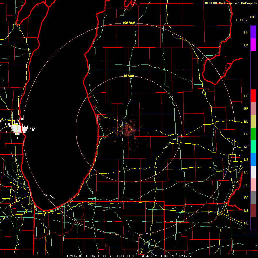Click the 50 NMI range ring label

point(129,76)
